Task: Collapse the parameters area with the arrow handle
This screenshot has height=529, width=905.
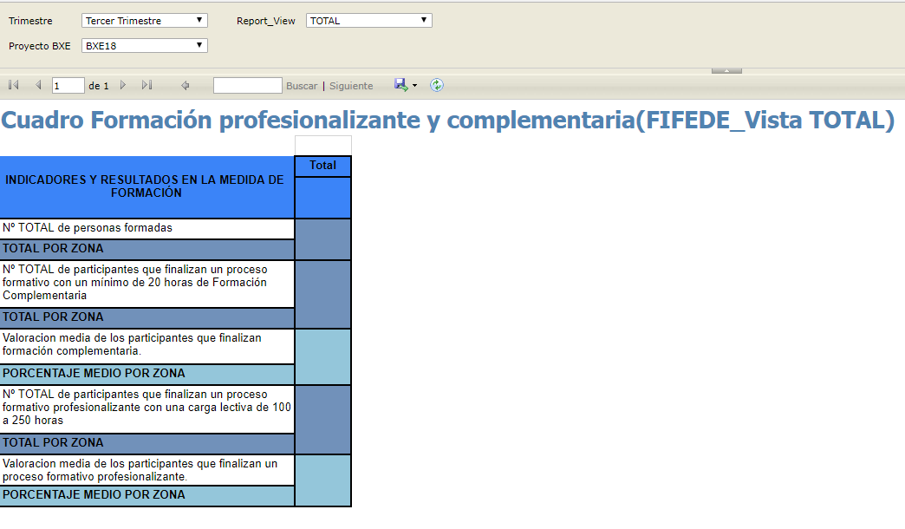Action: (726, 70)
